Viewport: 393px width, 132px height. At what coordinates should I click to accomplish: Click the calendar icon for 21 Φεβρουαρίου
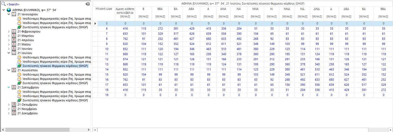(x=14, y=31)
